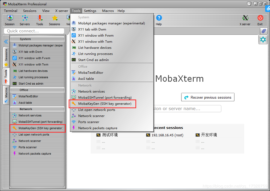Open the teal settings gear icon
The image size is (270, 191).
263,40
